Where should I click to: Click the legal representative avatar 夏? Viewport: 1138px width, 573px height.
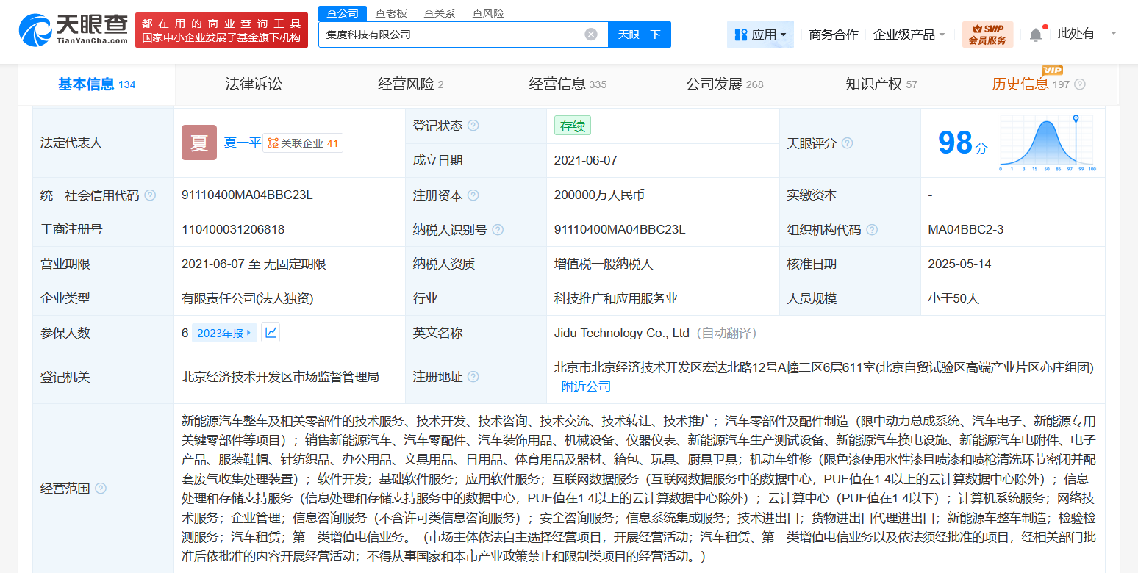(x=198, y=142)
